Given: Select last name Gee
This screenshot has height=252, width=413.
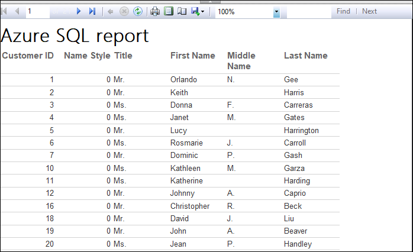Looking at the screenshot, I should (291, 79).
